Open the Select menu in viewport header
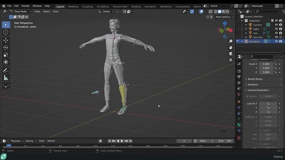This screenshot has width=285, height=160. [x=46, y=12]
